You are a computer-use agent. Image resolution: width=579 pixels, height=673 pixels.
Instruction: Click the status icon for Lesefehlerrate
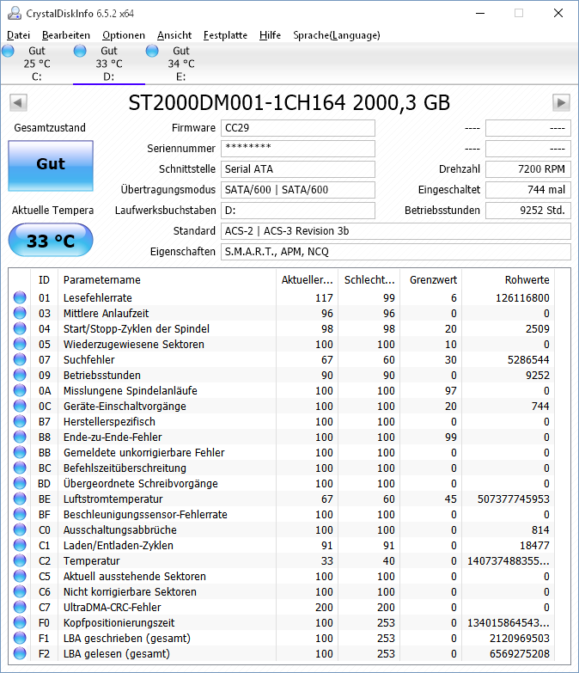coord(20,297)
